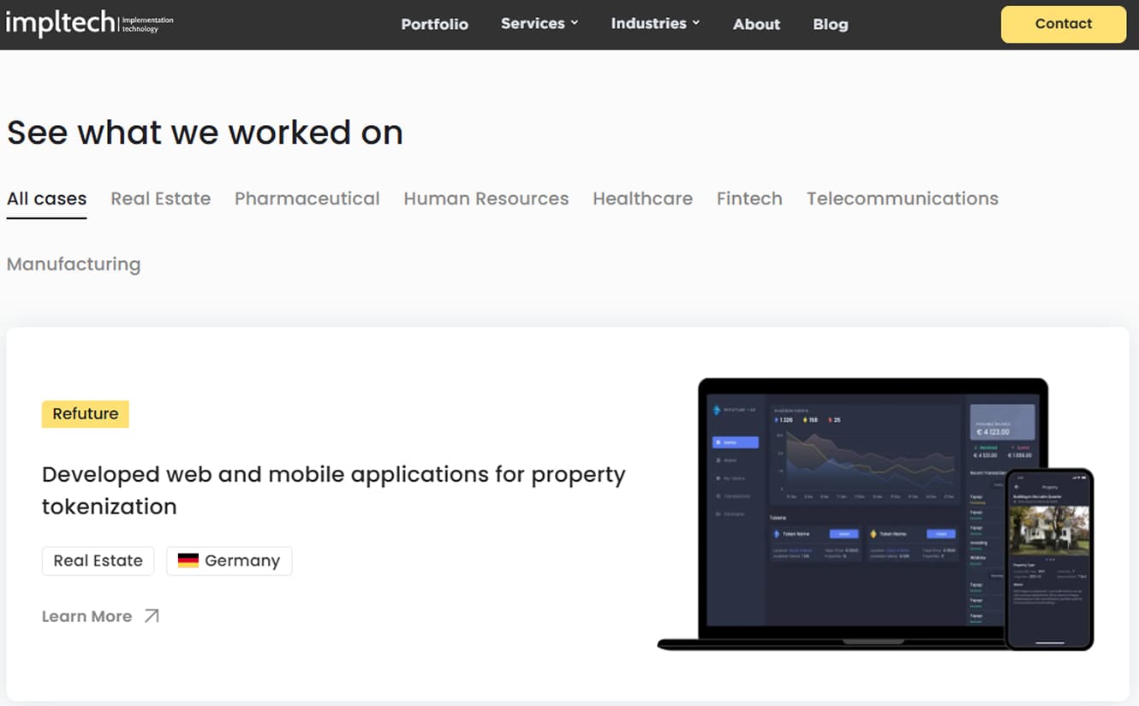This screenshot has width=1139, height=706.
Task: Select the All cases filter tab
Action: click(46, 198)
